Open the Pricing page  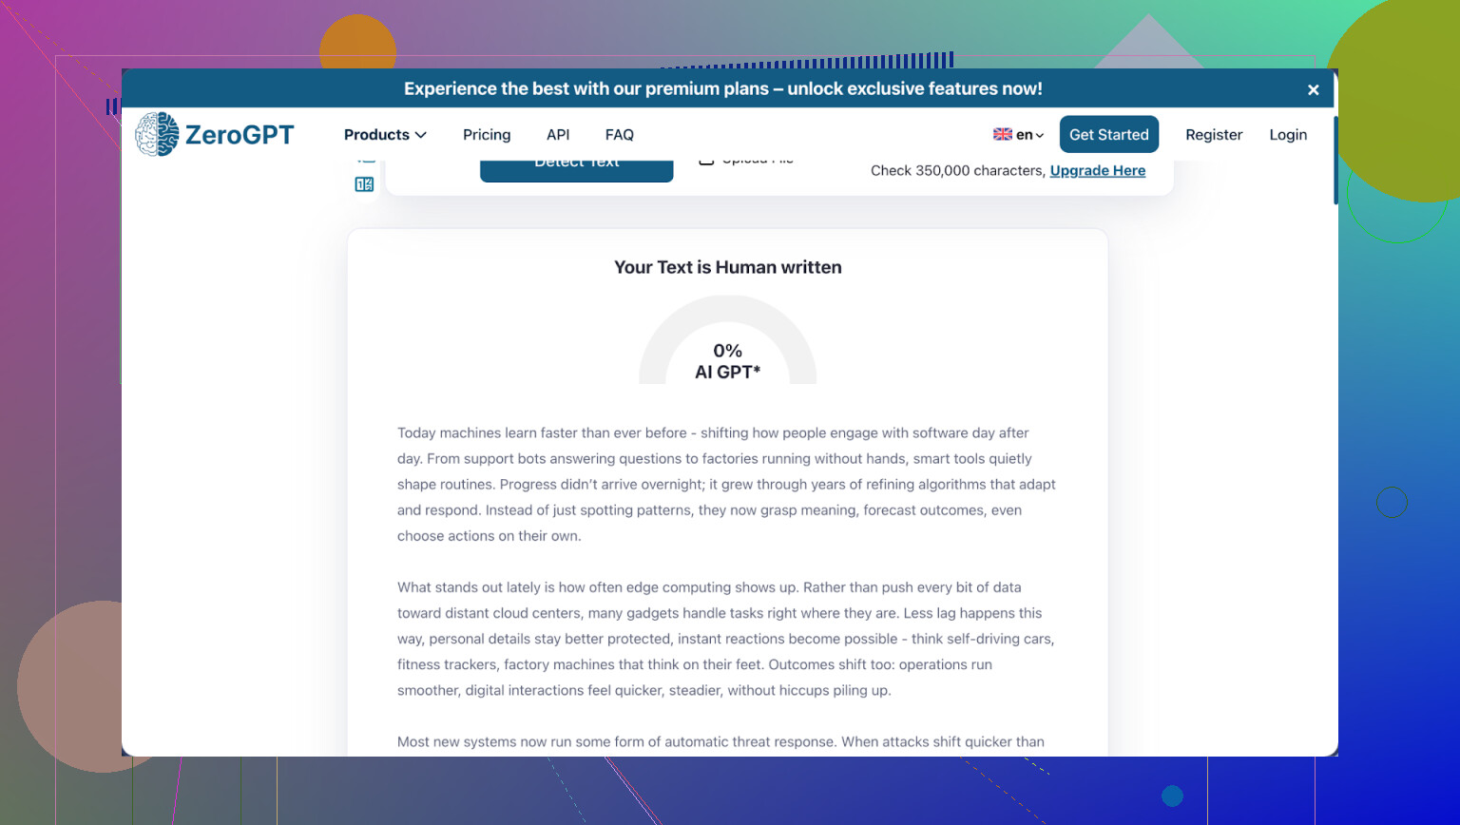tap(487, 135)
